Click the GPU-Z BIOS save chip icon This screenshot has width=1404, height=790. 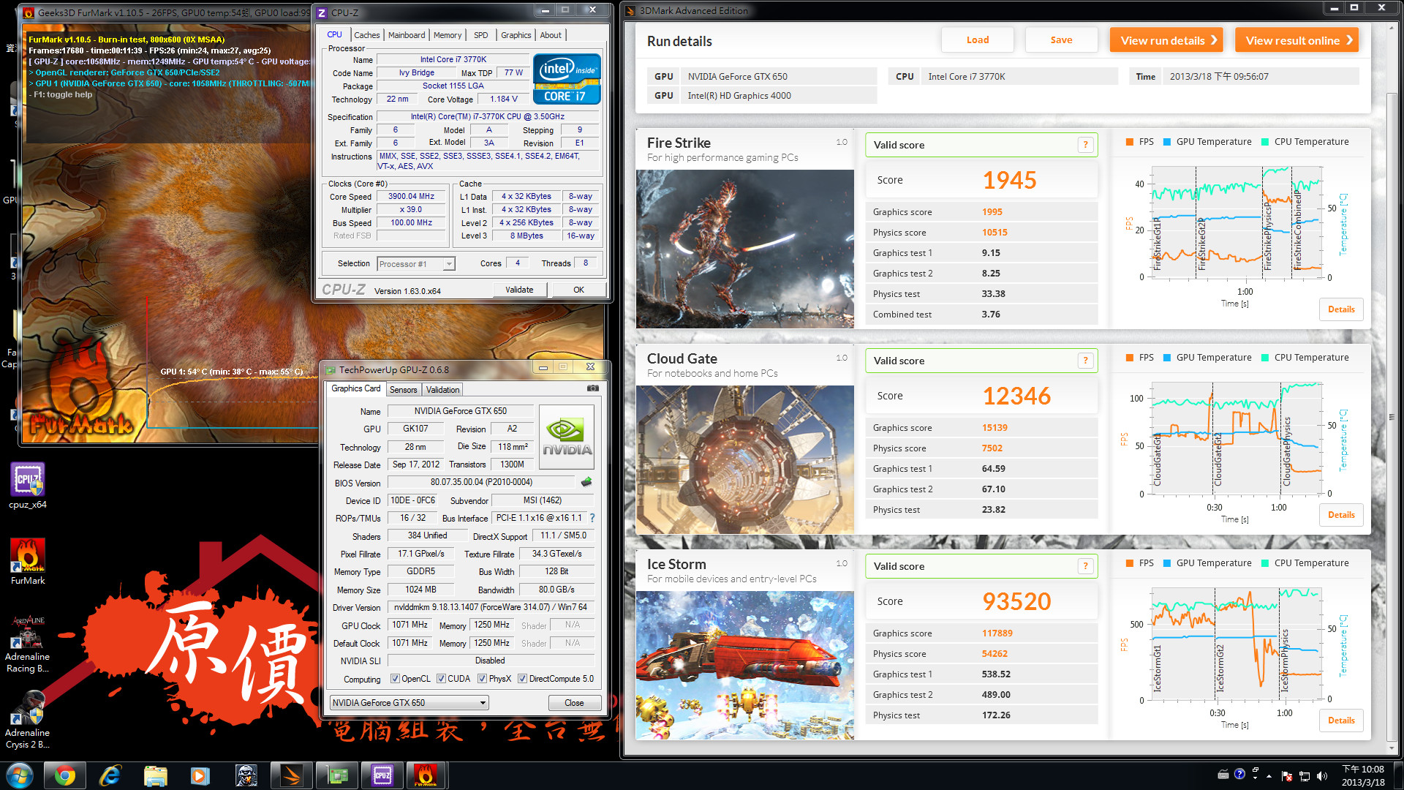click(586, 482)
